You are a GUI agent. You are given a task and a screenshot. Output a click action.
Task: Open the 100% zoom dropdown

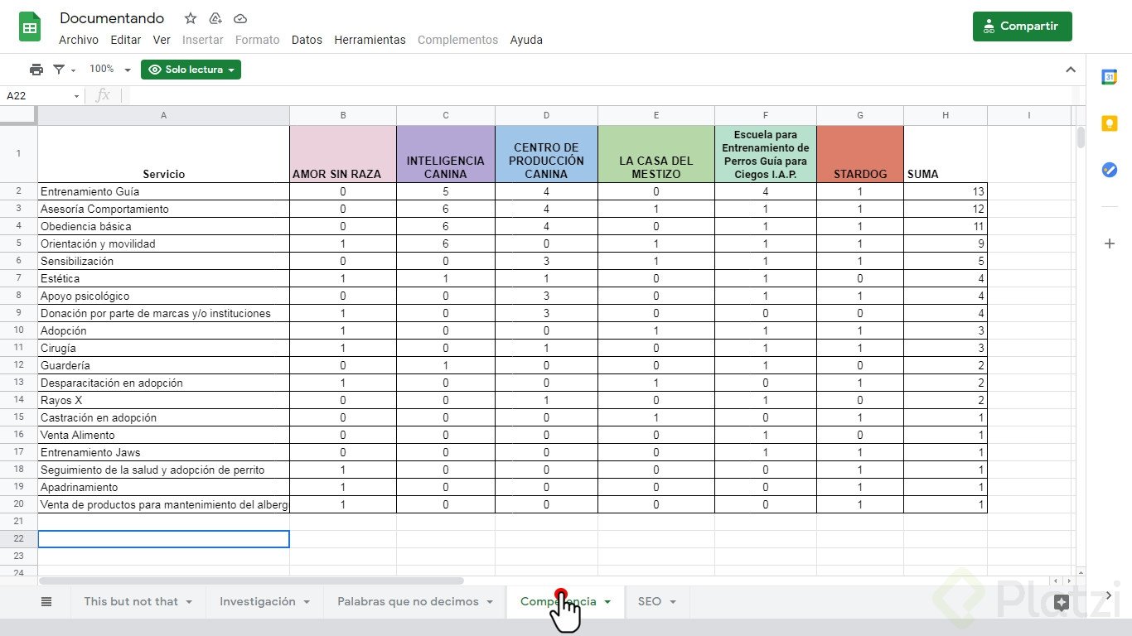click(110, 70)
